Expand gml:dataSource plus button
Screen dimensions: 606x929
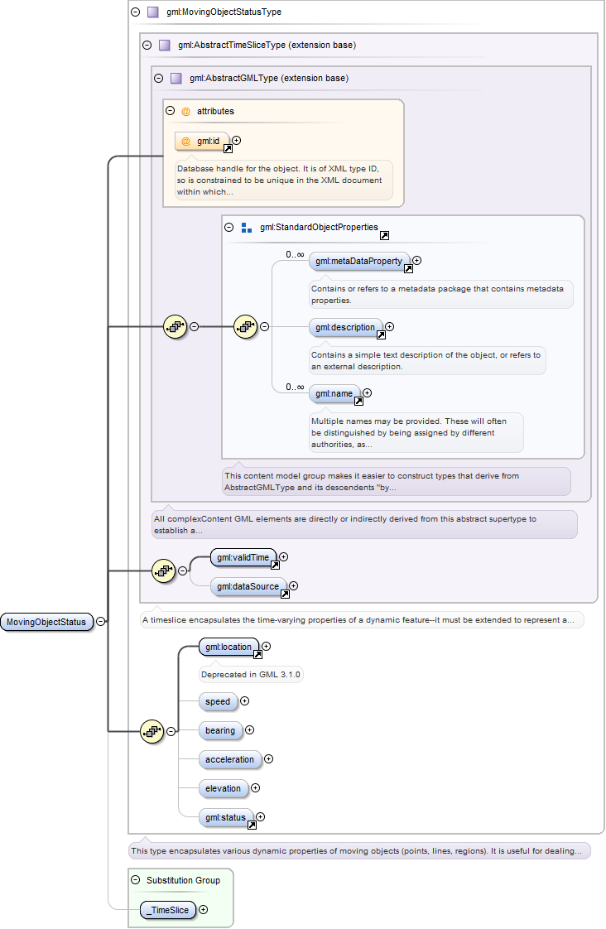(293, 586)
